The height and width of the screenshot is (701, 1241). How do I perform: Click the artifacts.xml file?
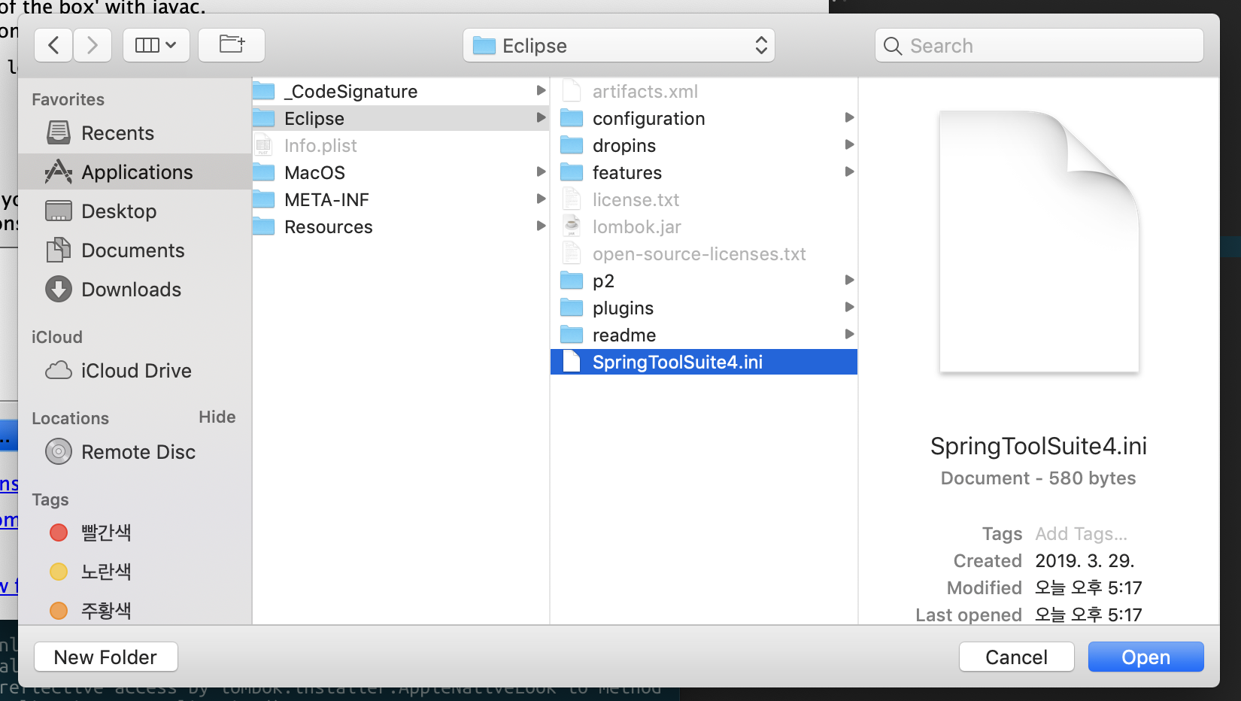coord(704,92)
